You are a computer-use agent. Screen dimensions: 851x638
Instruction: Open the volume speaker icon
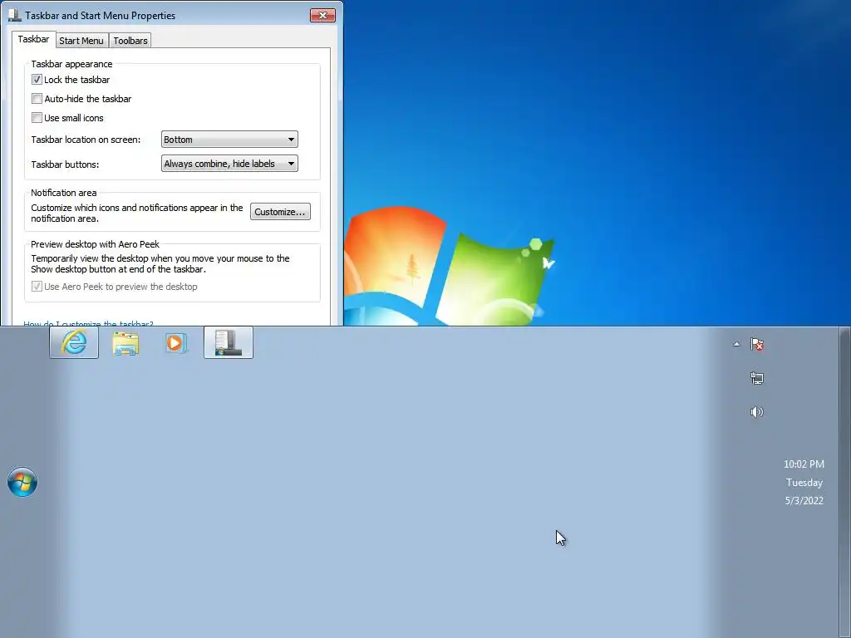[x=757, y=412]
